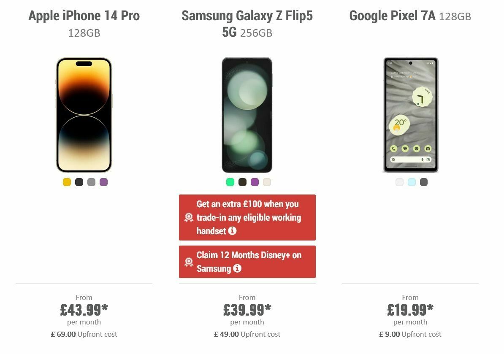Select the gold color for iPhone 14 Pro
504x354 pixels.
tap(66, 182)
